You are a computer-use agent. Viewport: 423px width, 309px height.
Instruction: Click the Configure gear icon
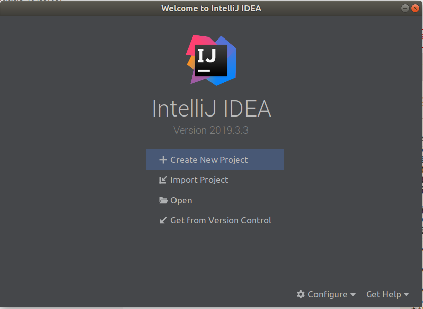point(301,294)
